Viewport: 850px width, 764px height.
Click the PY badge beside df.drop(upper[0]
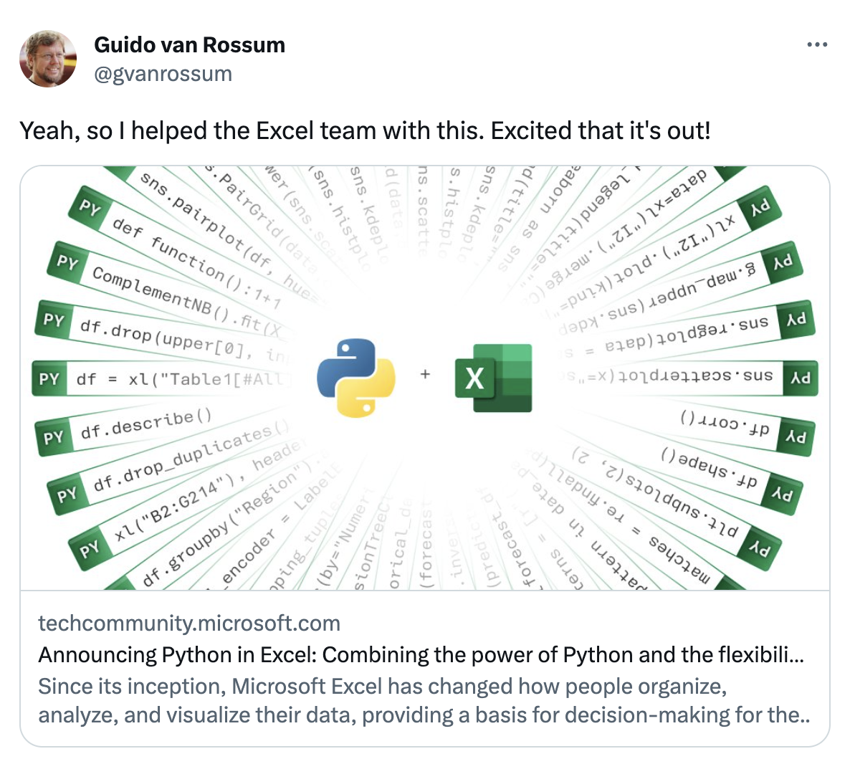point(54,320)
